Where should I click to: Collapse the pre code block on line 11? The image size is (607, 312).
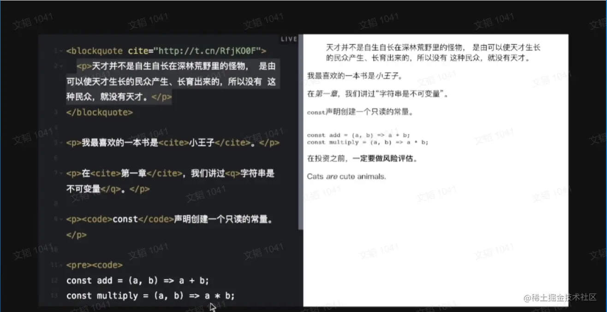click(x=61, y=265)
